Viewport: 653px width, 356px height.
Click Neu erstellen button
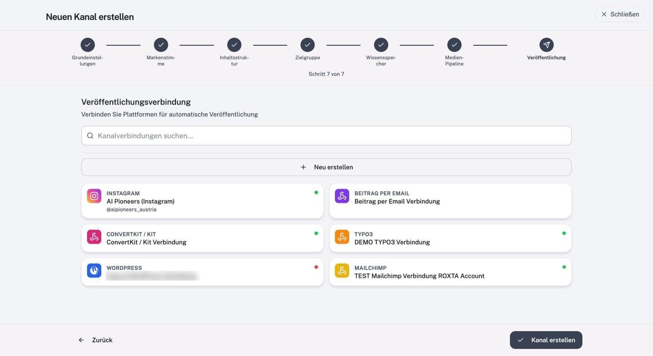326,167
